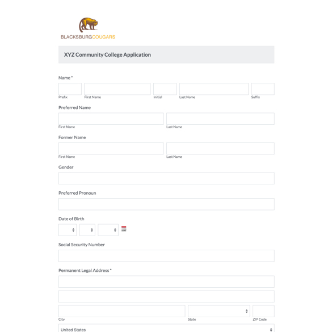Click Preferred Name last name field
This screenshot has width=332, height=332.
[x=220, y=119]
